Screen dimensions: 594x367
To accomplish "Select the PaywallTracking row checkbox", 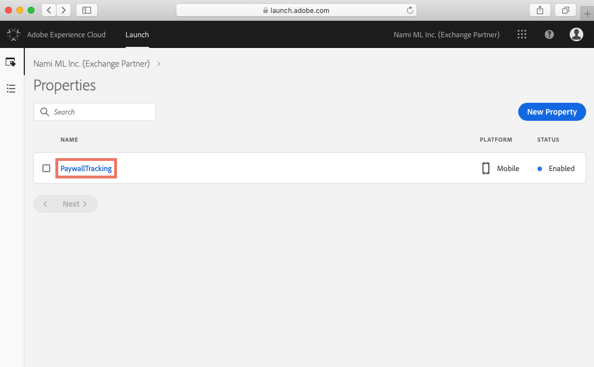I will 46,168.
